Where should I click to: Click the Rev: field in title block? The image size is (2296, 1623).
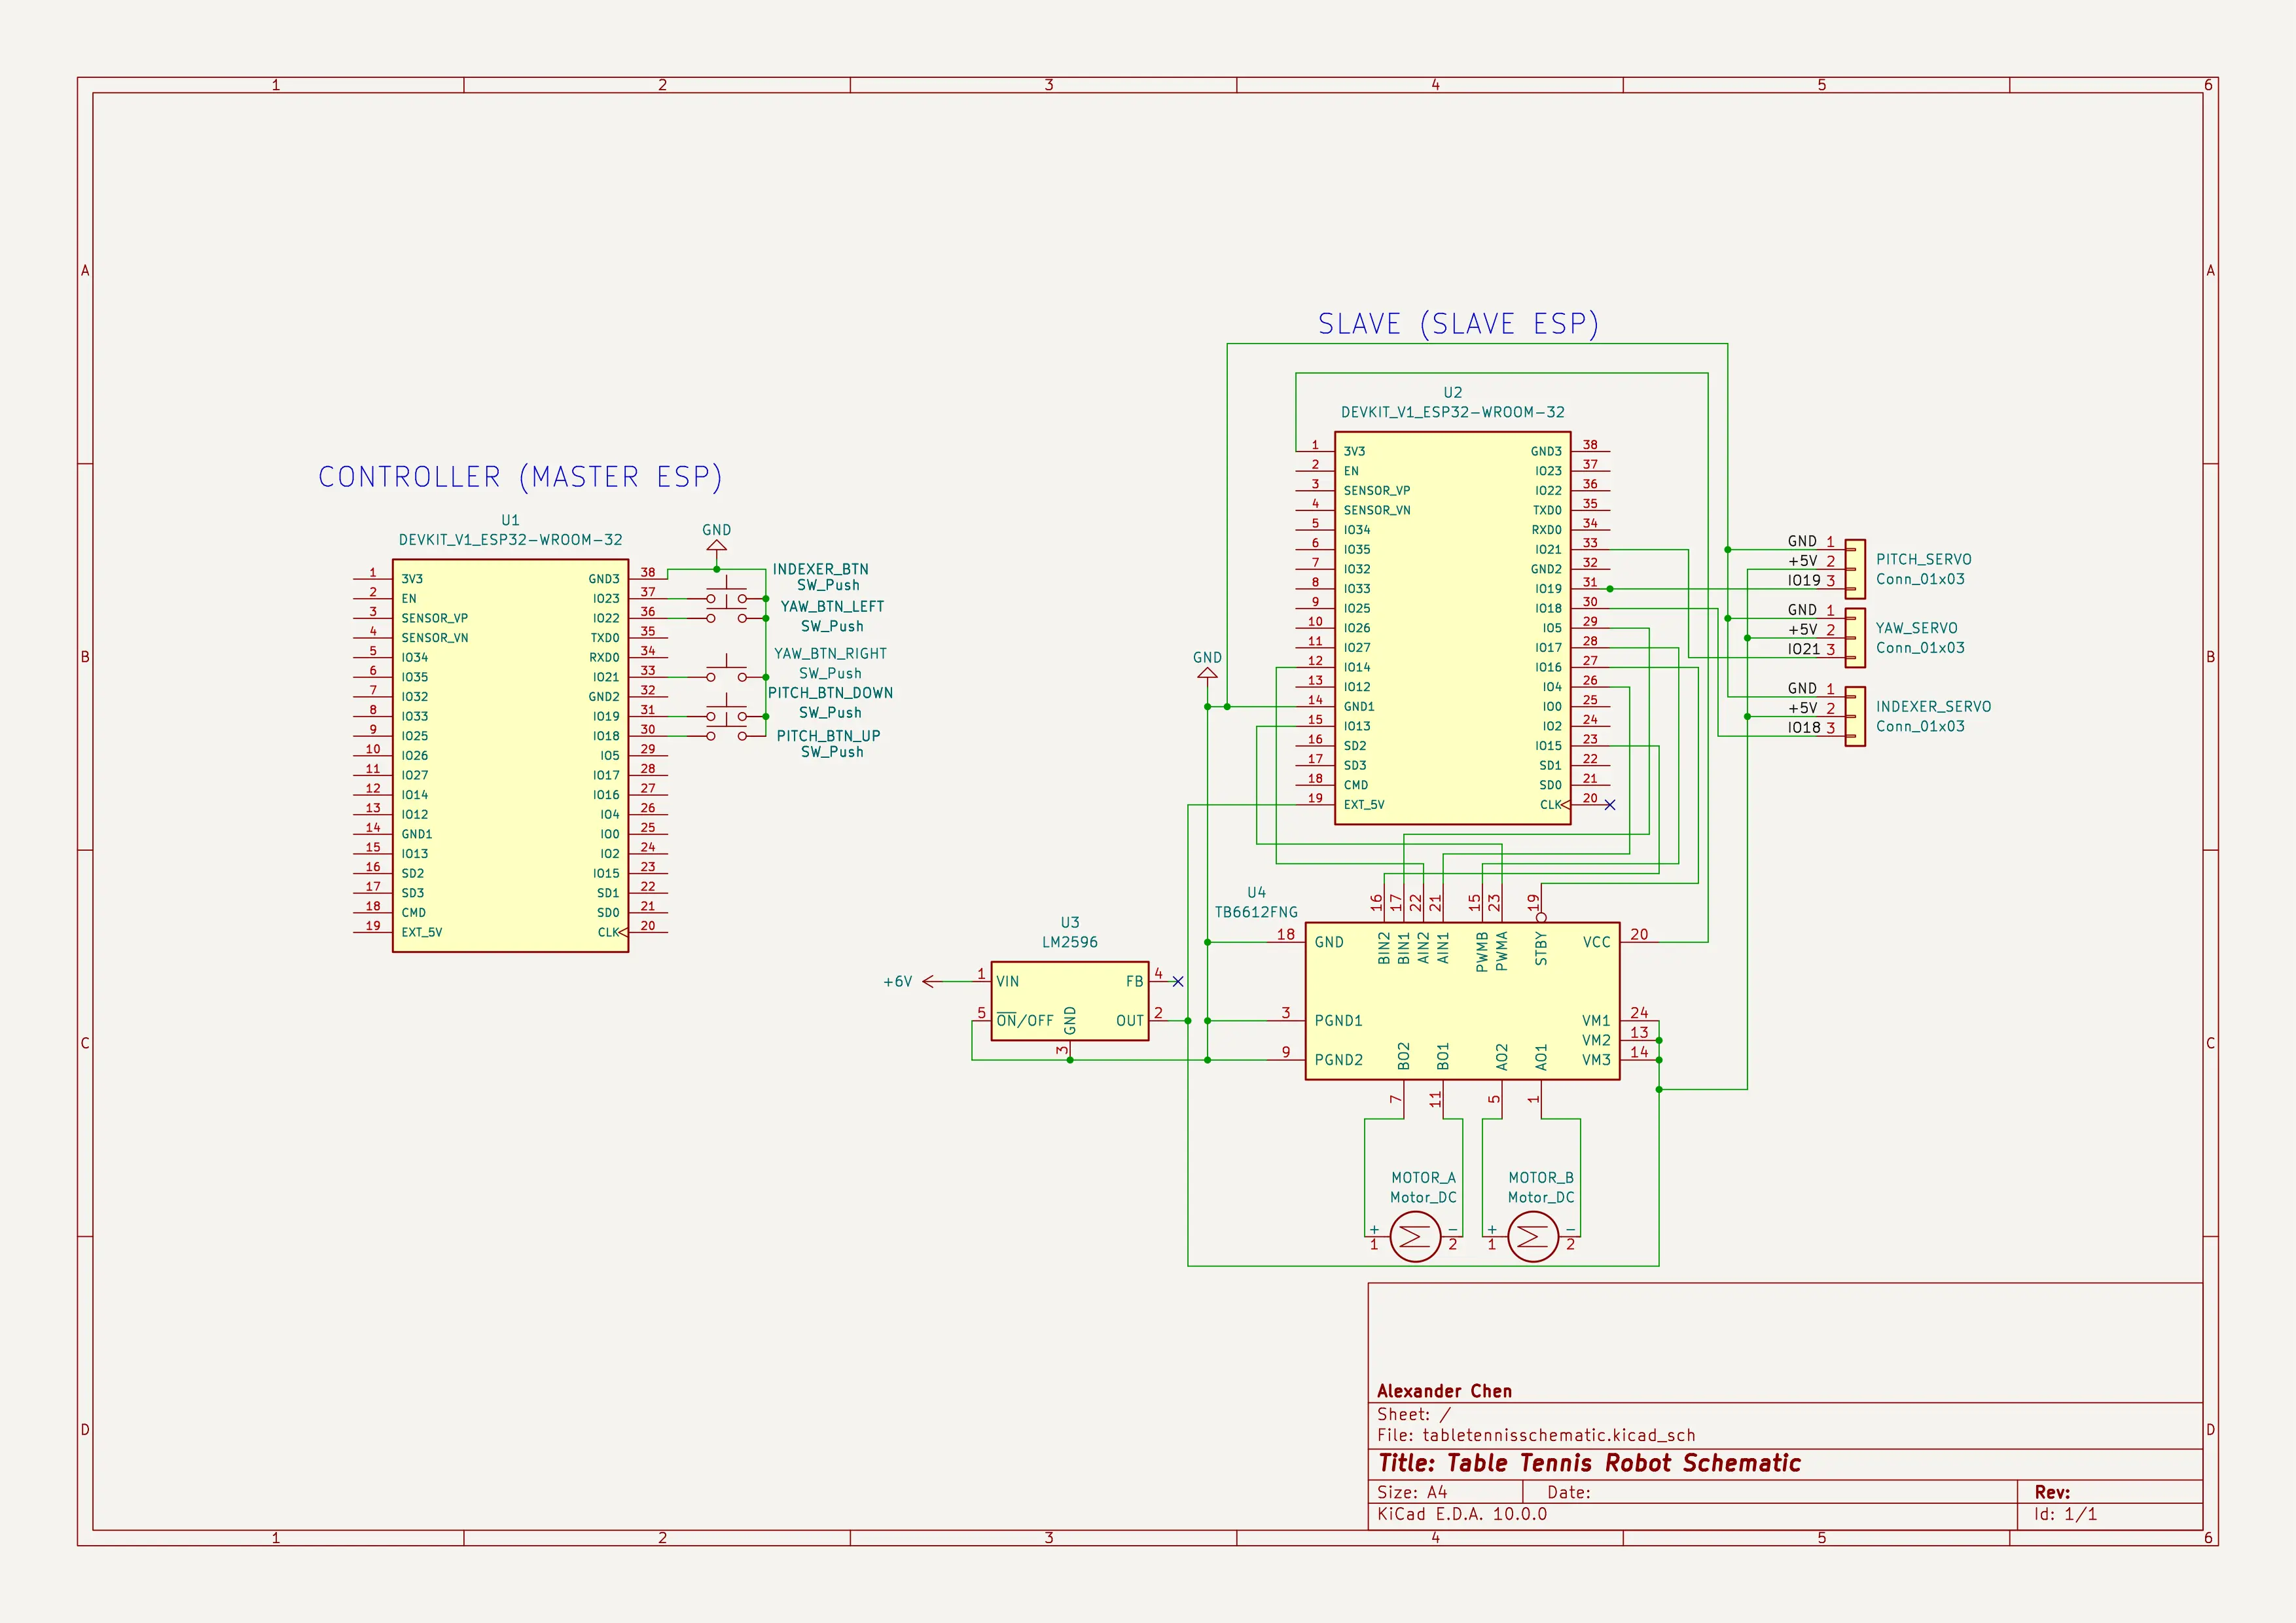pyautogui.click(x=2052, y=1492)
